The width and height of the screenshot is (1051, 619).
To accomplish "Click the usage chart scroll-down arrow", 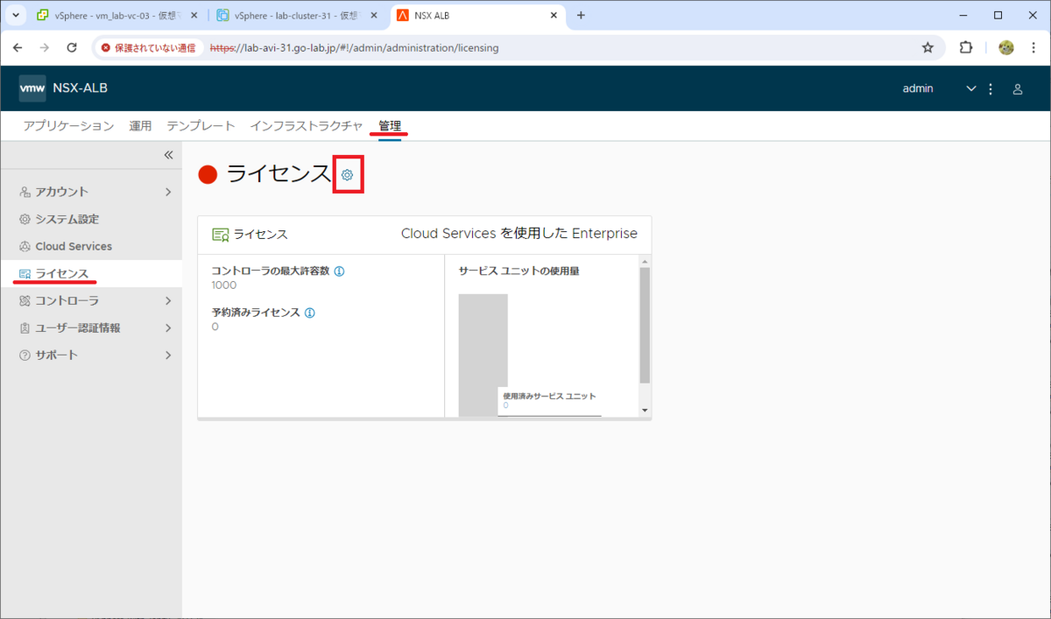I will [x=645, y=410].
